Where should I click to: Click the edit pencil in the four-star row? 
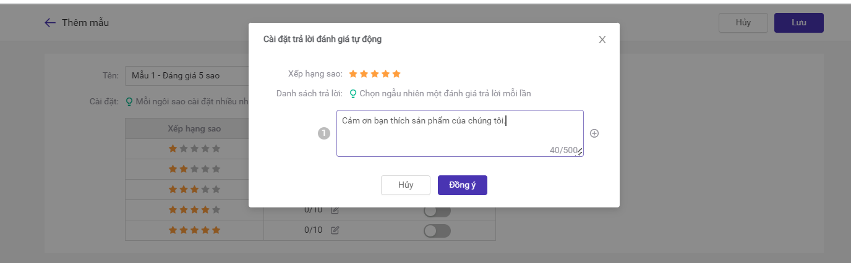point(335,210)
